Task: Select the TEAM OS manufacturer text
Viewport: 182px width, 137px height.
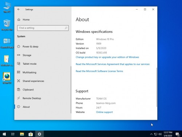Action: 101,99
